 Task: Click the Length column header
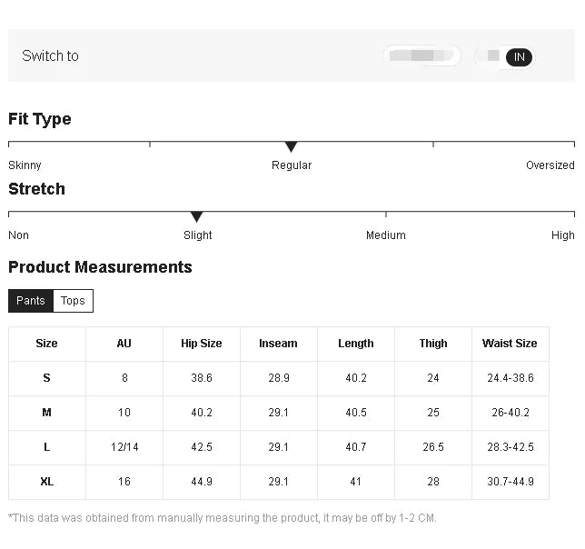(355, 344)
